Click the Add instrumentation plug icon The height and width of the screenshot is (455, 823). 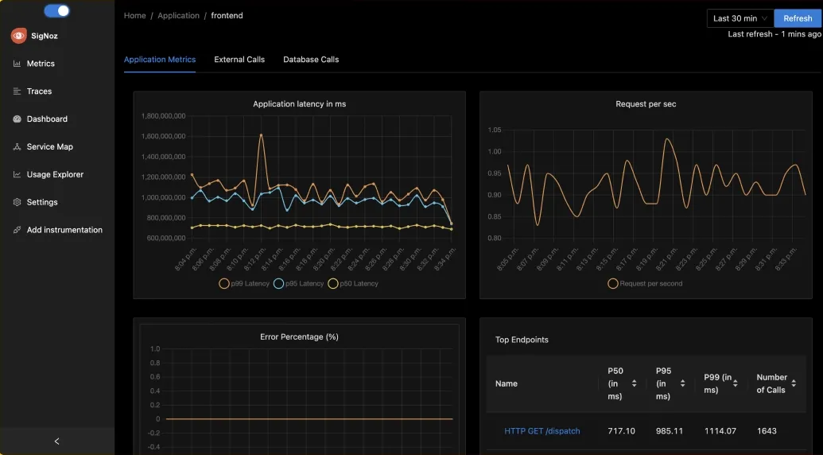(x=17, y=231)
